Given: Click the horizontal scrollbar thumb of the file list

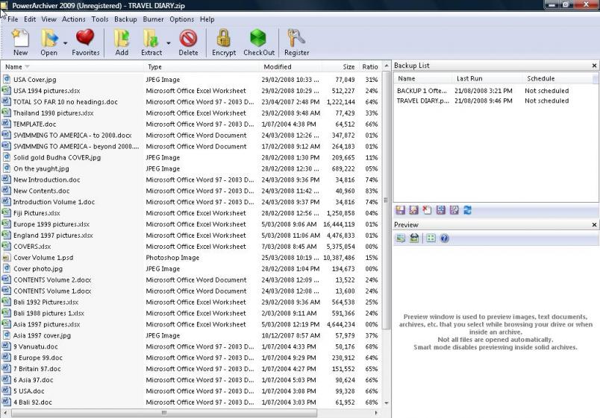Looking at the screenshot, I should pyautogui.click(x=164, y=413).
